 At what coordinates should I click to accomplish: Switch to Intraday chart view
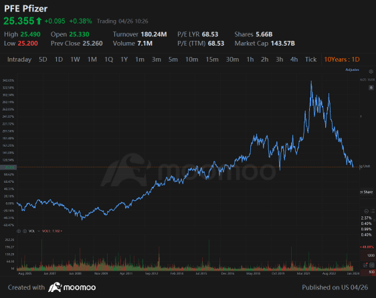point(19,60)
